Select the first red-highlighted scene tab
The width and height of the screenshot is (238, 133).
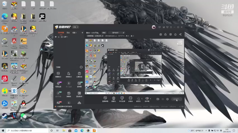[61, 33]
